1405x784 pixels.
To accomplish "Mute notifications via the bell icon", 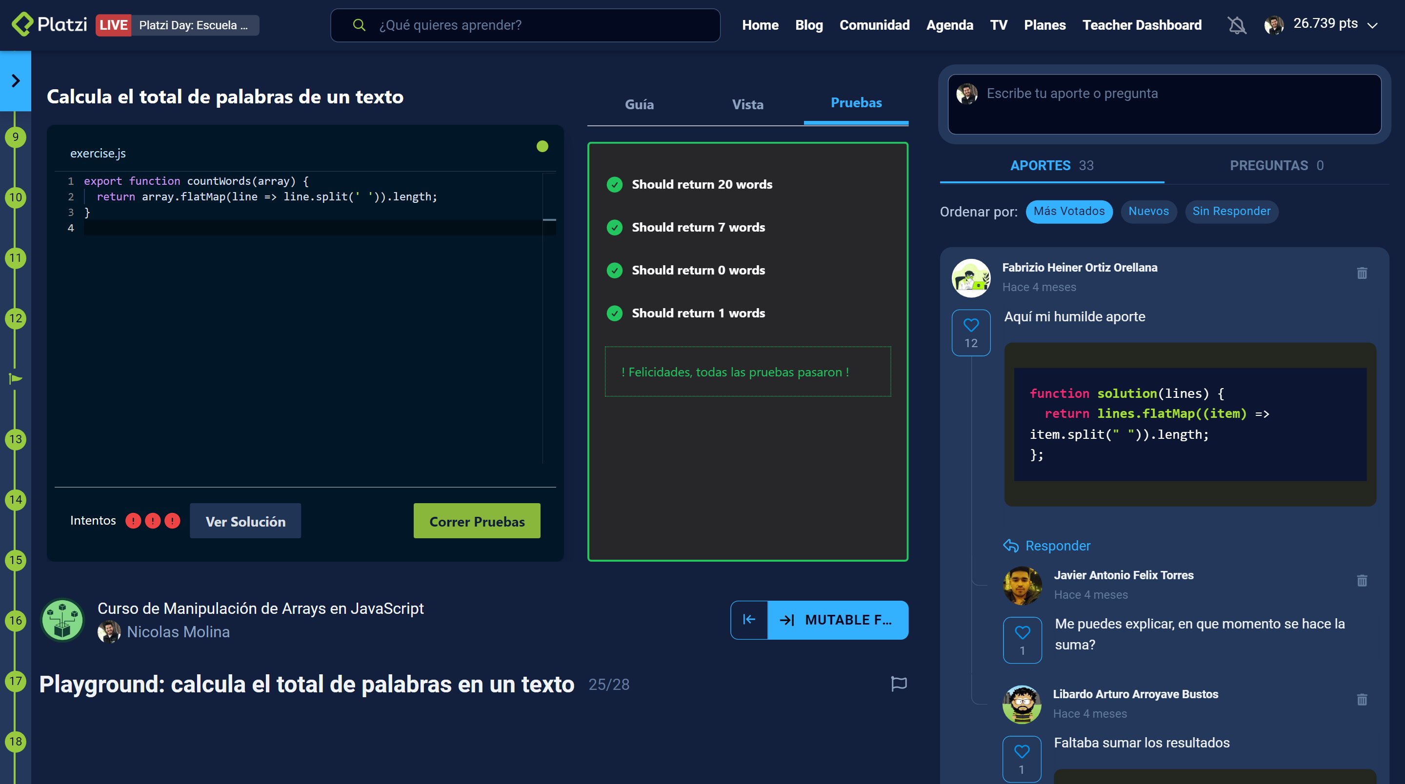I will [1237, 24].
